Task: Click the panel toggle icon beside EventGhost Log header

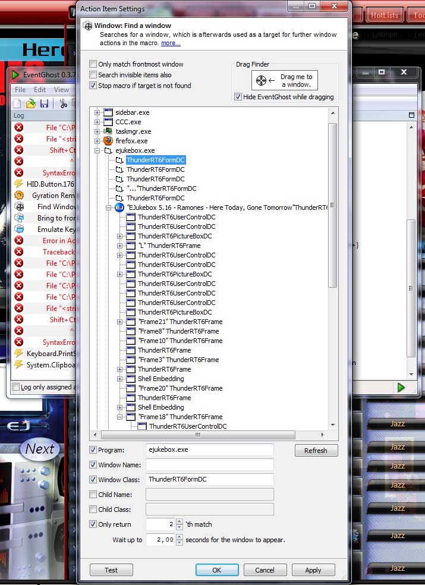Action: click(x=411, y=115)
